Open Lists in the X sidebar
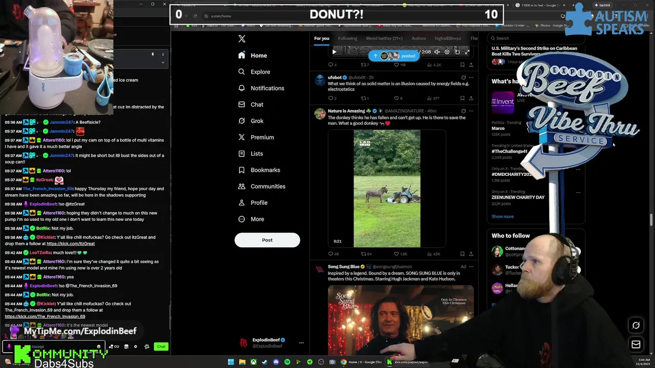The image size is (655, 368). click(250, 154)
